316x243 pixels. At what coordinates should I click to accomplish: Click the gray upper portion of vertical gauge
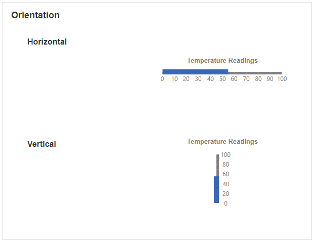click(x=217, y=166)
